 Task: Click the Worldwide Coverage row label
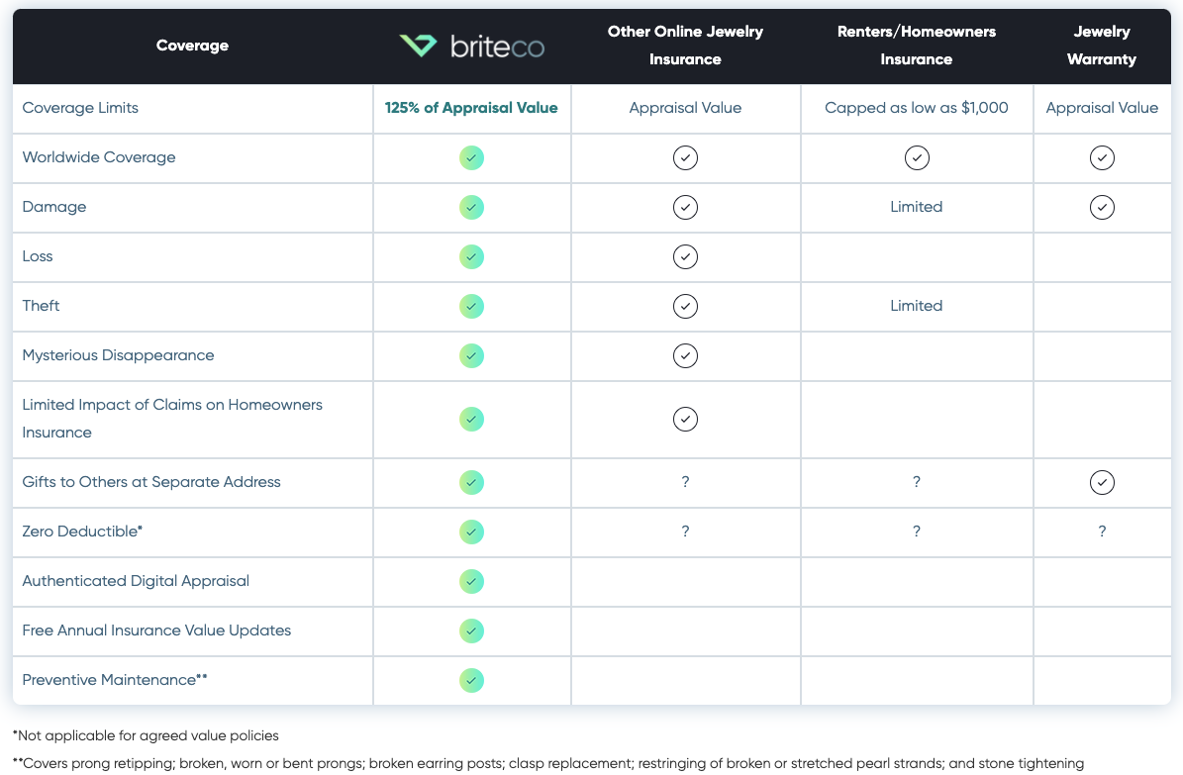coord(99,157)
